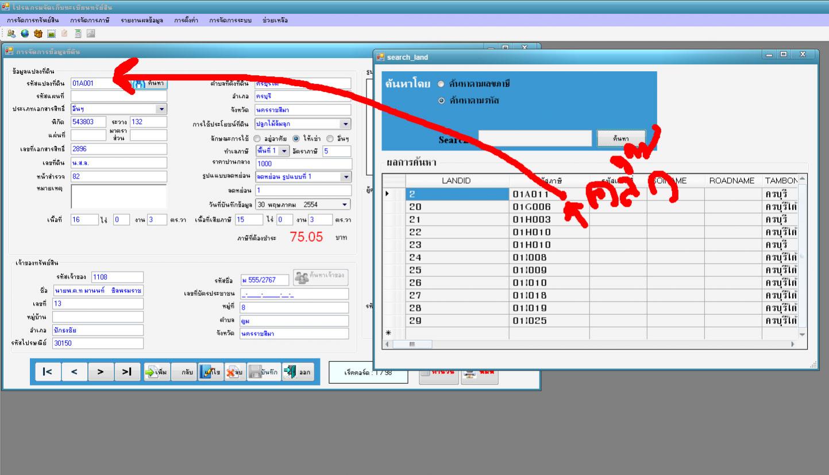Click the ลบ (delete) button with red X
829x475 pixels.
[x=235, y=372]
